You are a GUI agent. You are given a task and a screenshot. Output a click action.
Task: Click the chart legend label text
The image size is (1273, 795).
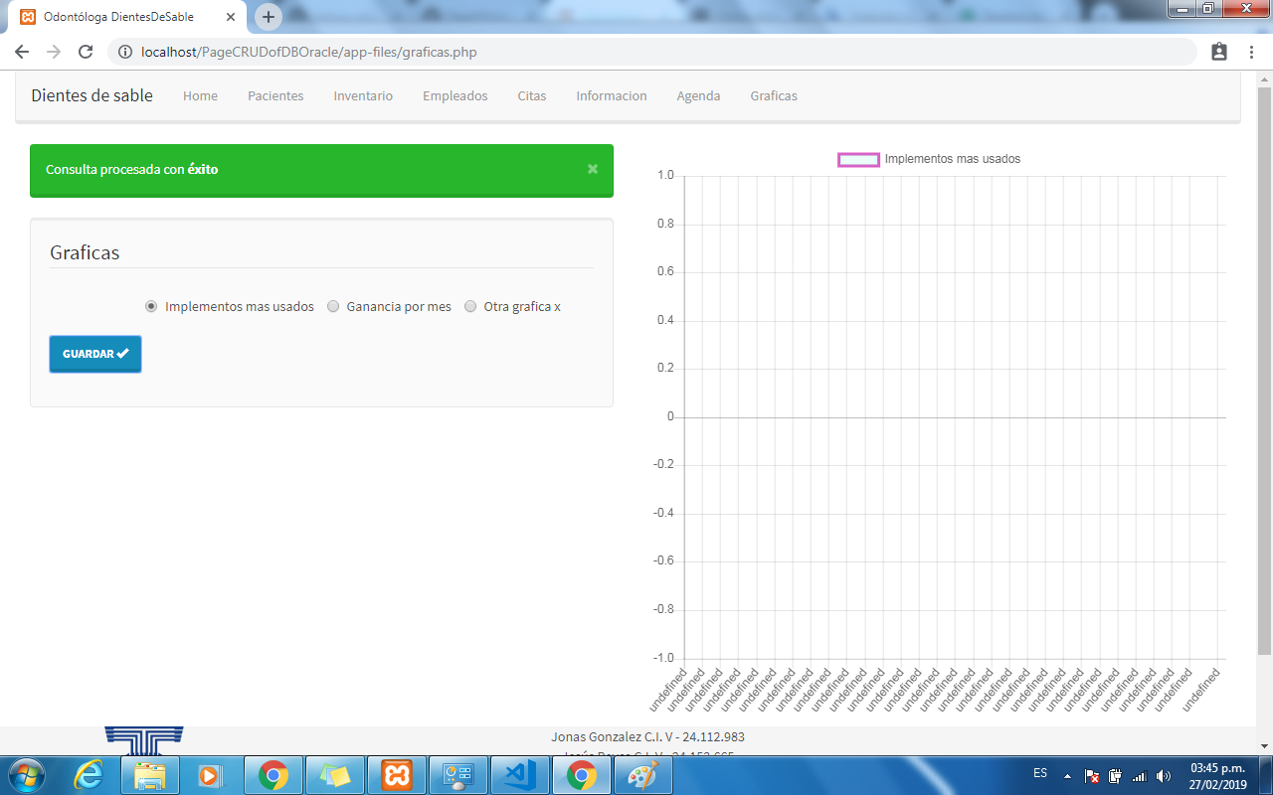pos(953,159)
